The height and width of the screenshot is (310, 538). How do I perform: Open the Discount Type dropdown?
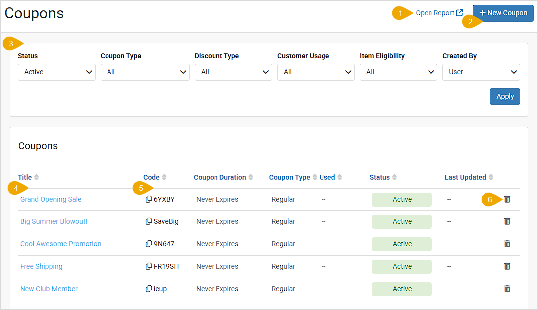(233, 72)
